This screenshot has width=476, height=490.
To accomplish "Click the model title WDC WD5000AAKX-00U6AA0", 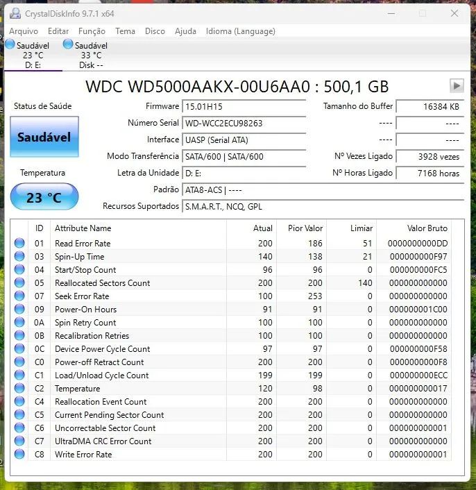I will (198, 87).
